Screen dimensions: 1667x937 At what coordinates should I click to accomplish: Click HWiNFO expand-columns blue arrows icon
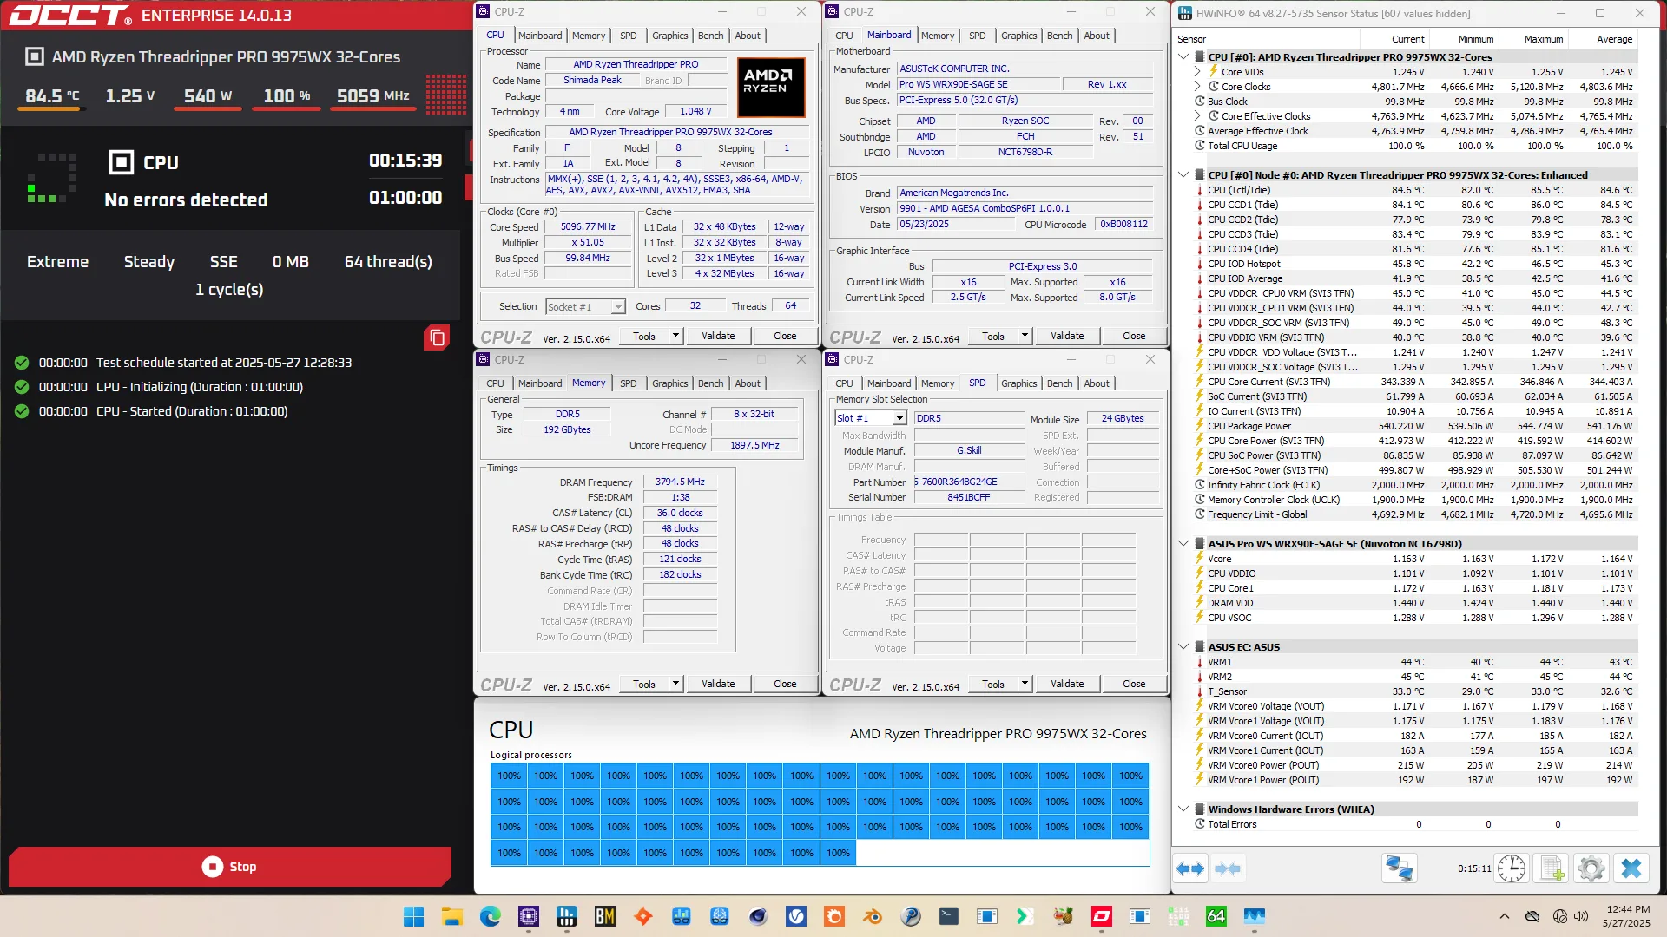coord(1190,868)
